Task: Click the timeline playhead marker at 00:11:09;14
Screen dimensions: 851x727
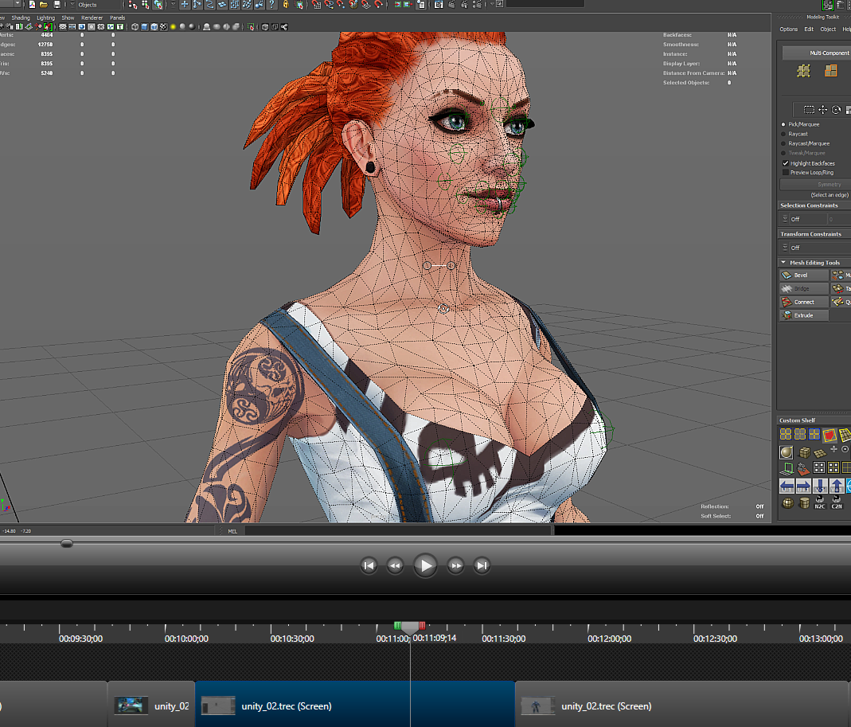Action: coord(410,627)
